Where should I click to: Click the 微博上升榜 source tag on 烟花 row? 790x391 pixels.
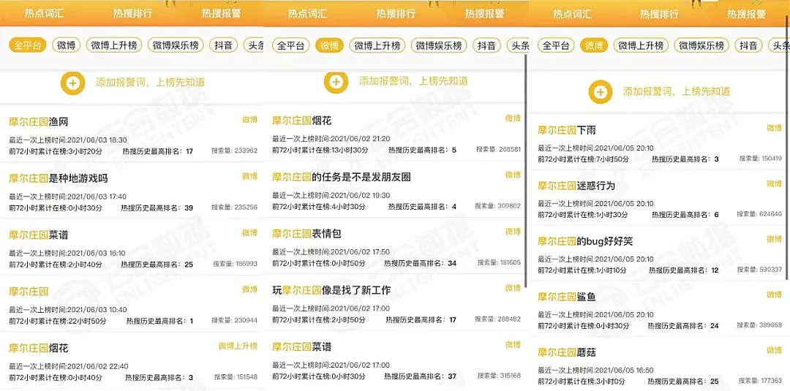(238, 346)
